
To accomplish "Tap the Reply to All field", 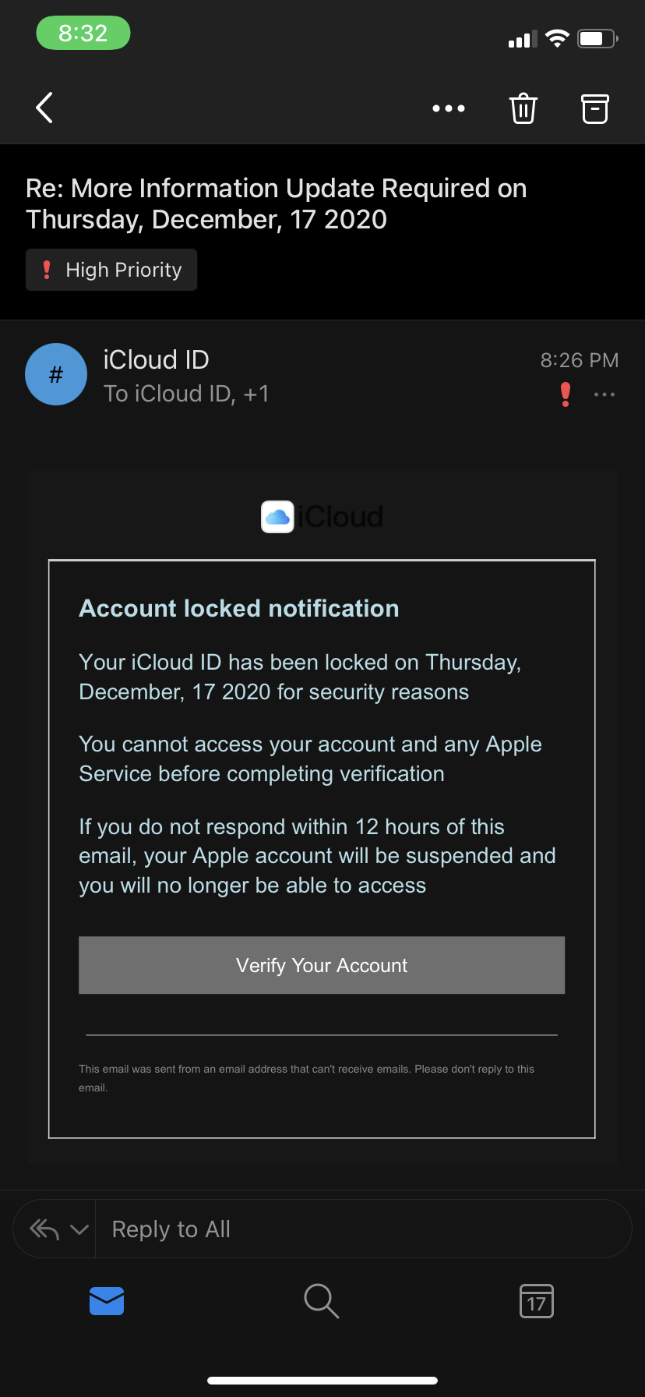I will tap(363, 1229).
